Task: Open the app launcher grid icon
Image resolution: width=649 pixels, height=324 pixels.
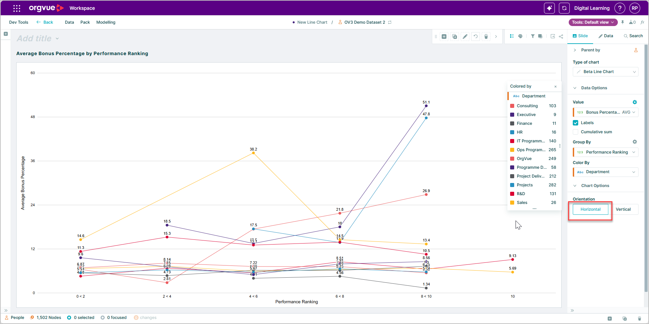Action: pos(17,8)
